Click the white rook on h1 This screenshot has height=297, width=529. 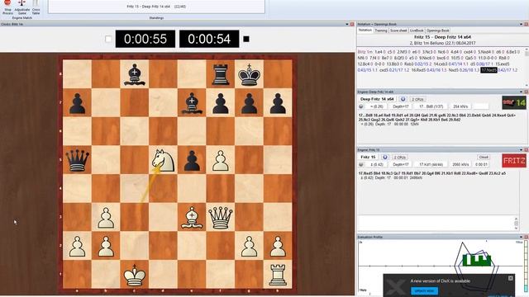278,276
